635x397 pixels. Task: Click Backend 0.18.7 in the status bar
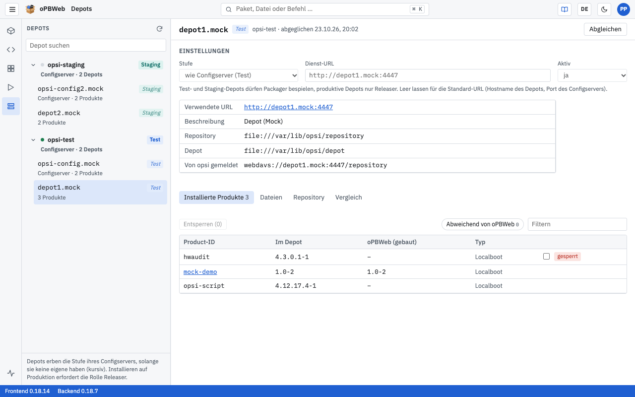pos(78,391)
